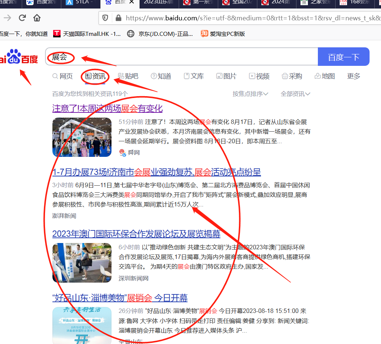Switch to the 51LA tab
381x344 pixels.
pyautogui.click(x=80, y=3)
